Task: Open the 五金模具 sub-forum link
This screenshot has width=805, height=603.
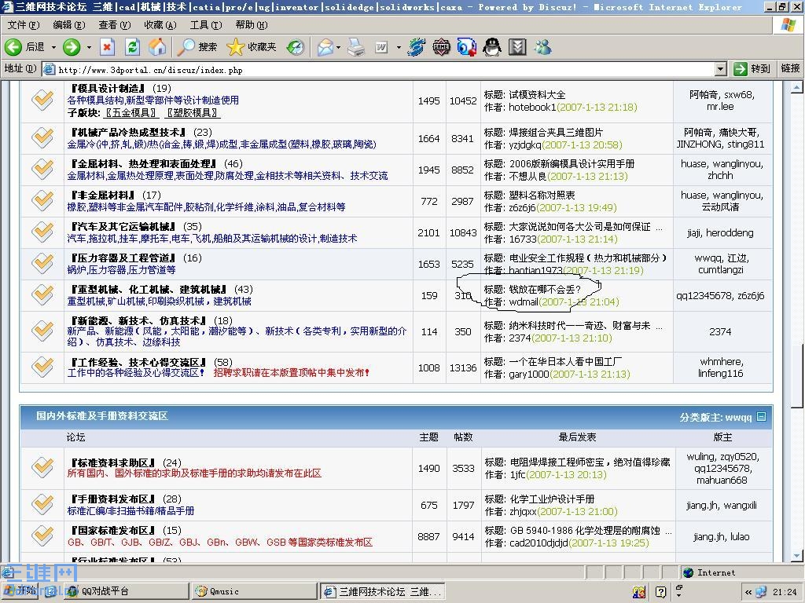Action: (x=131, y=113)
